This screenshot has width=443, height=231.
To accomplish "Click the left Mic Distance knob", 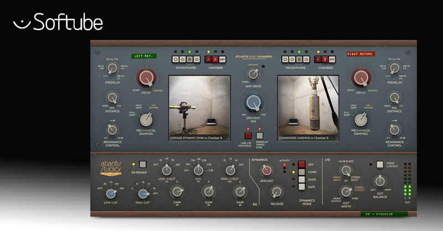I will click(x=112, y=98).
